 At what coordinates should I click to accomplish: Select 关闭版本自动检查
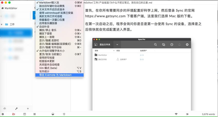(x=60, y=65)
